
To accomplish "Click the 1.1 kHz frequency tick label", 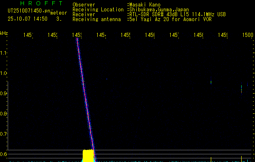I will tap(4, 53).
